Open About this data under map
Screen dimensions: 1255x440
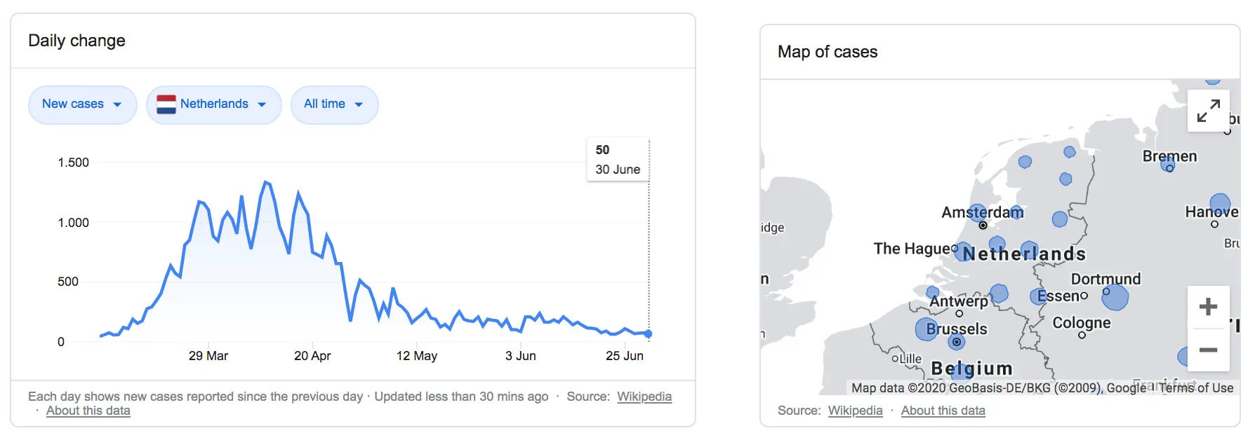click(943, 411)
